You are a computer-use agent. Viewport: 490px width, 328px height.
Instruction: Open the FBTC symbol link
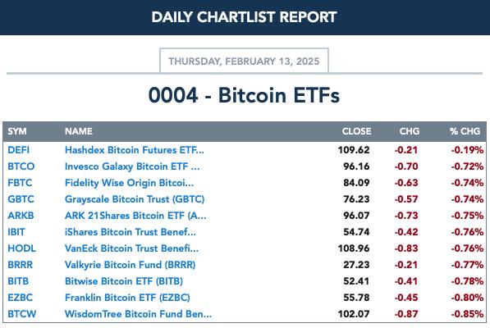click(x=20, y=183)
